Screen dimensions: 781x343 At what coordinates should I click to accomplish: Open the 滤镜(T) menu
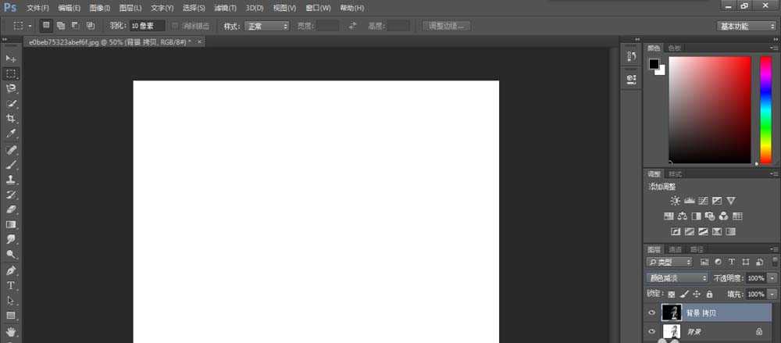225,8
